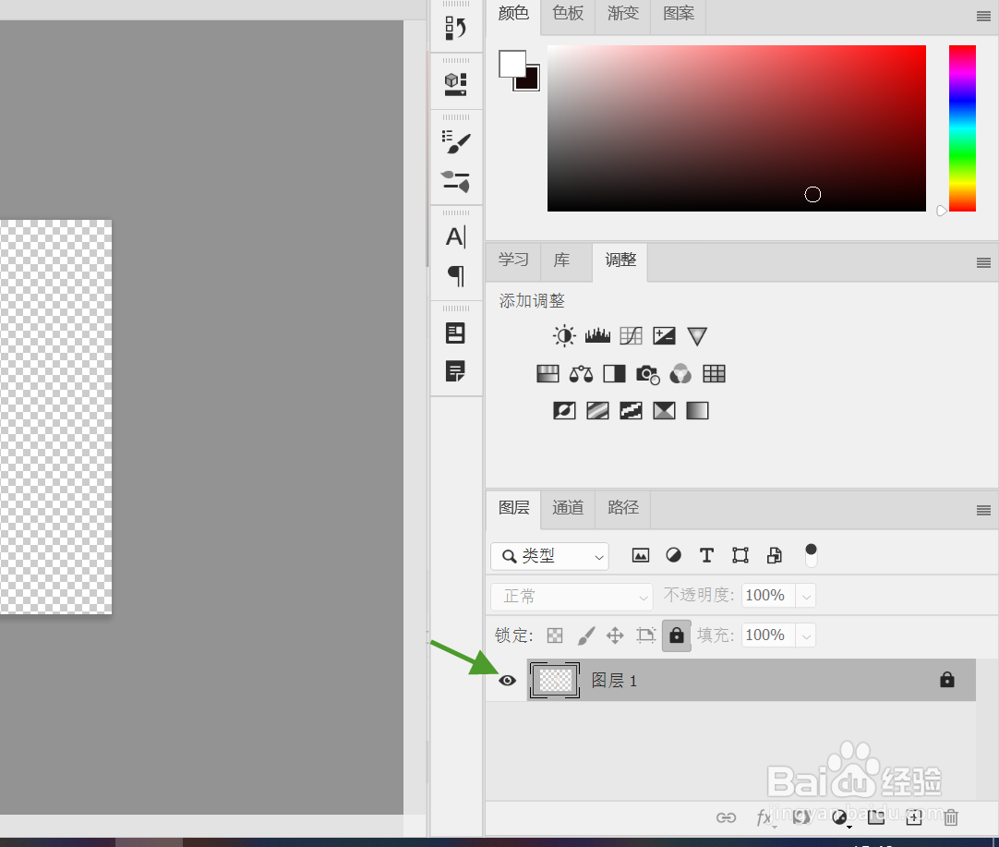Screen dimensions: 999x847
Task: Open the Brush Settings panel icon
Action: click(455, 142)
